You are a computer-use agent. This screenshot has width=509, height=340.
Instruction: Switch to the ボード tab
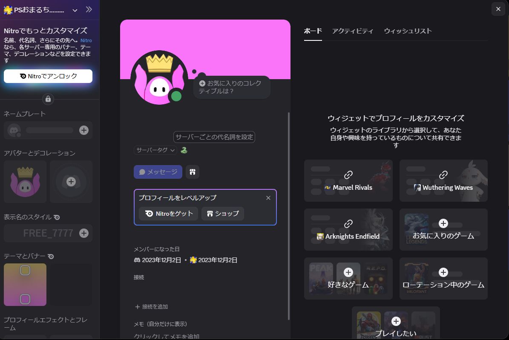313,31
